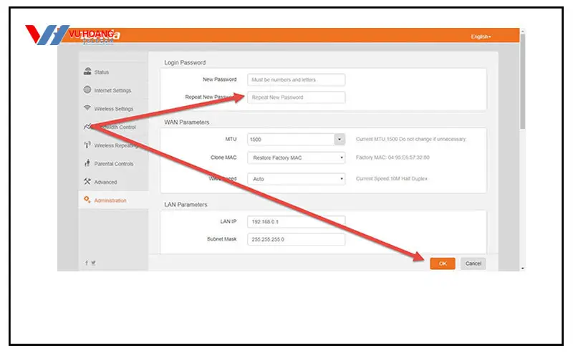Screen dimensions: 573x358
Task: Open the English language selector
Action: (x=481, y=37)
